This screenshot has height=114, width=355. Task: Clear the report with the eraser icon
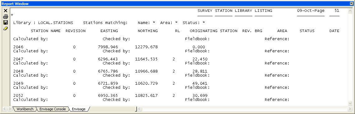(x=6, y=28)
